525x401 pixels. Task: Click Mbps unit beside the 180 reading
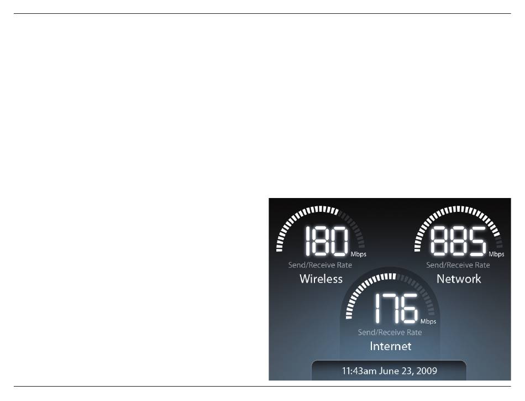pos(358,254)
